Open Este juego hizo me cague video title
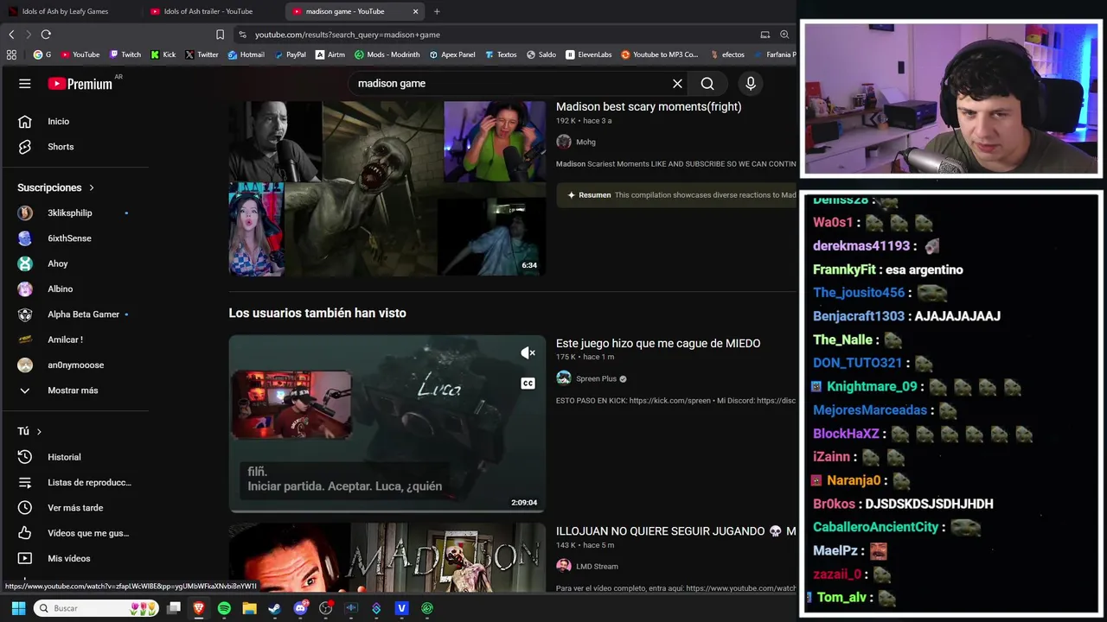This screenshot has width=1107, height=622. click(x=658, y=344)
